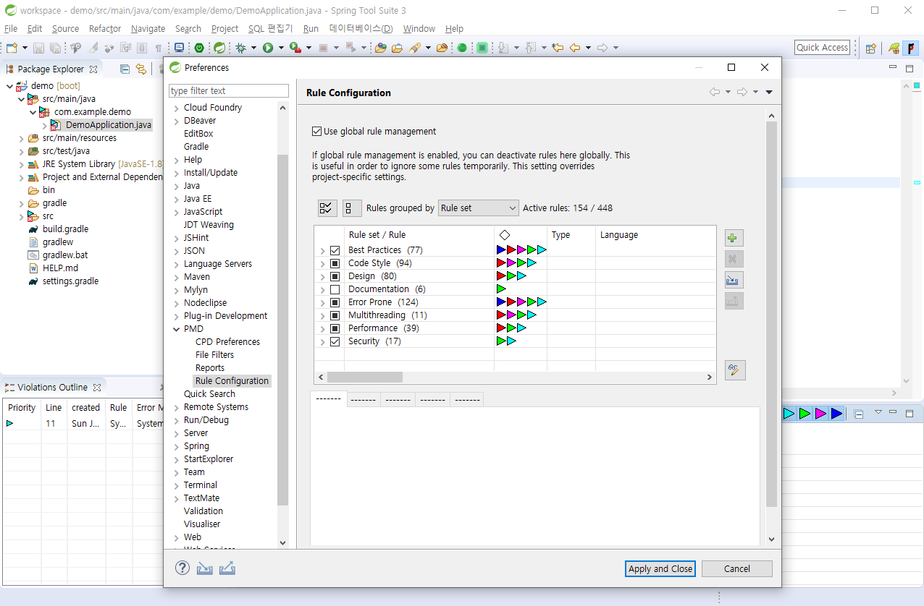Screen dimensions: 924x606
Task: Click the cyan priority filter triangle in Violations panel
Action: [789, 414]
